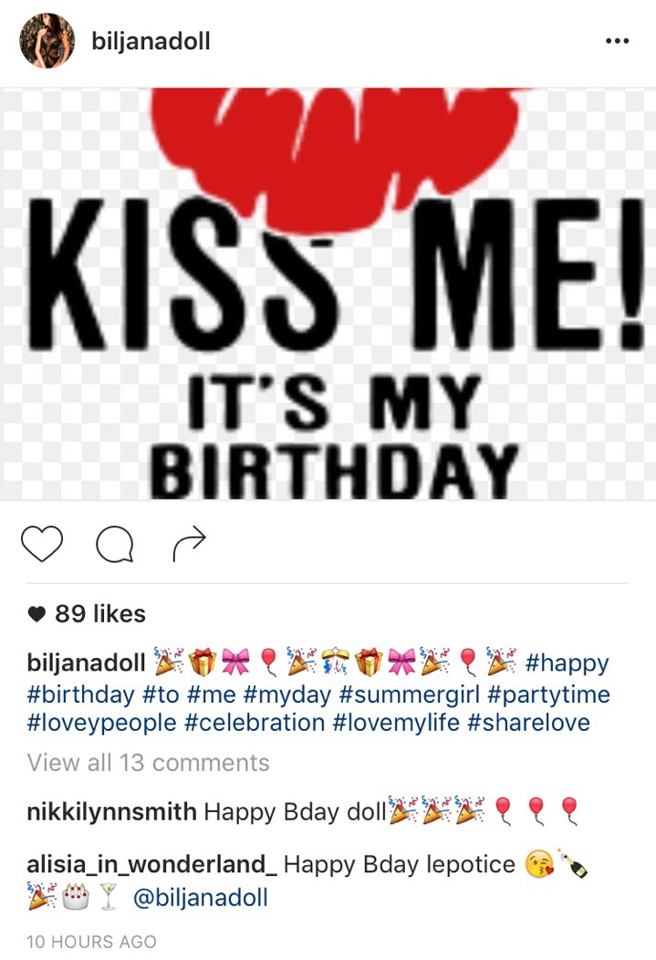Tap the filled heart beside 89 likes

36,614
